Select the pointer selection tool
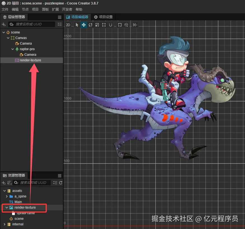The height and width of the screenshot is (229, 245). (x=77, y=25)
